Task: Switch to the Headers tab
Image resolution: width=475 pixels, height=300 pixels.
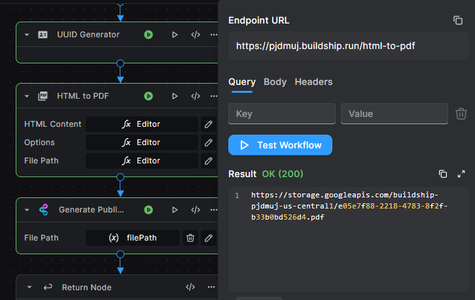Action: tap(313, 82)
